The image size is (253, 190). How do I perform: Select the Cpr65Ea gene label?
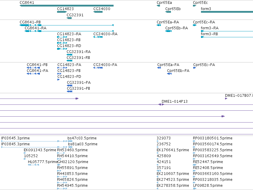[x=164, y=3]
